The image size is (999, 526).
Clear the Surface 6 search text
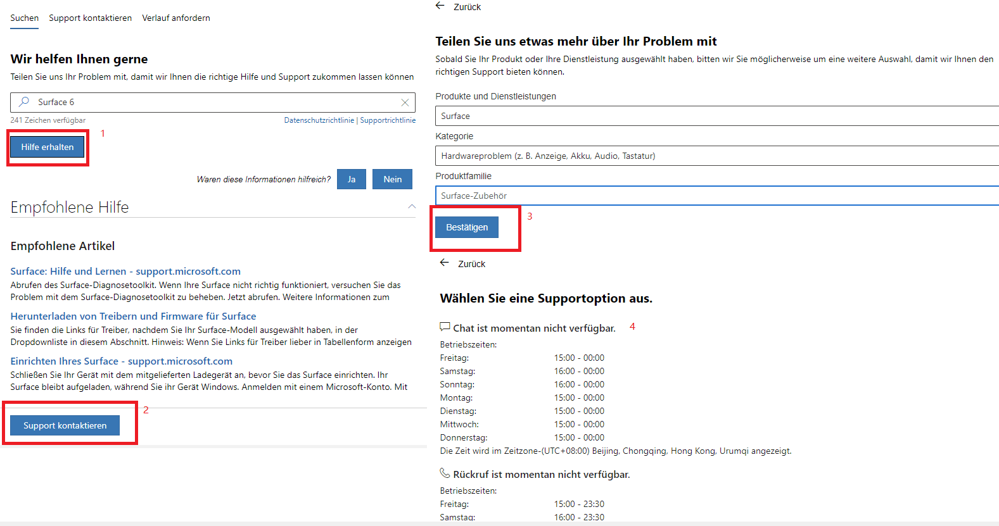pos(405,103)
